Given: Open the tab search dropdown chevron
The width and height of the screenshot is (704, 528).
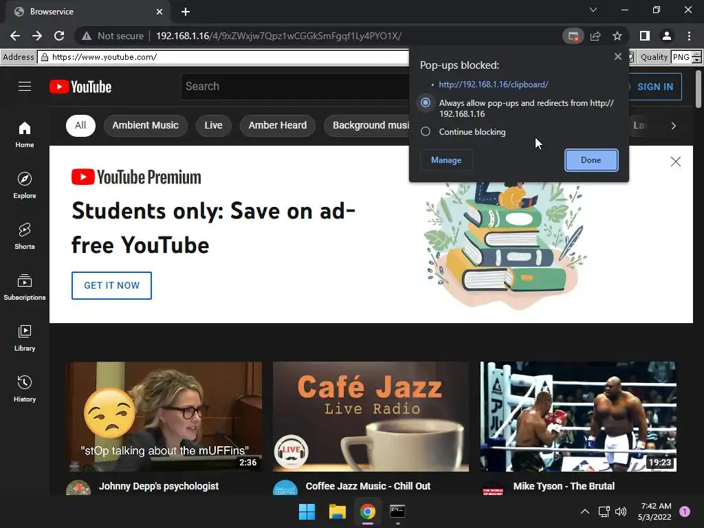Looking at the screenshot, I should (x=593, y=10).
